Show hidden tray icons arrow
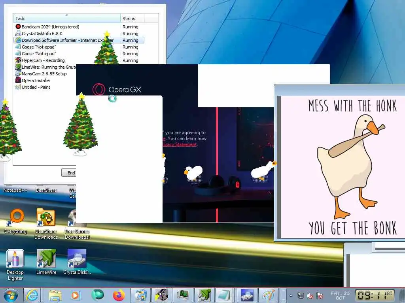The image size is (405, 303). [x=291, y=296]
